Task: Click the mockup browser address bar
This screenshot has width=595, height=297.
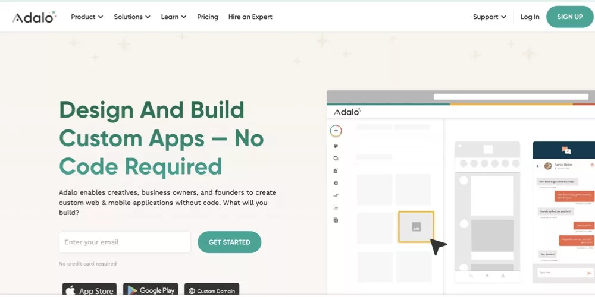Action: coord(511,97)
